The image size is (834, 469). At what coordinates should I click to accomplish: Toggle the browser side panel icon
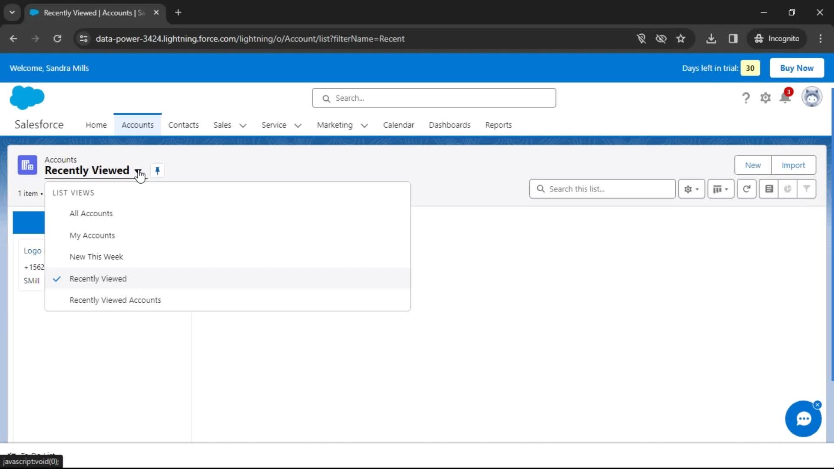(x=733, y=39)
